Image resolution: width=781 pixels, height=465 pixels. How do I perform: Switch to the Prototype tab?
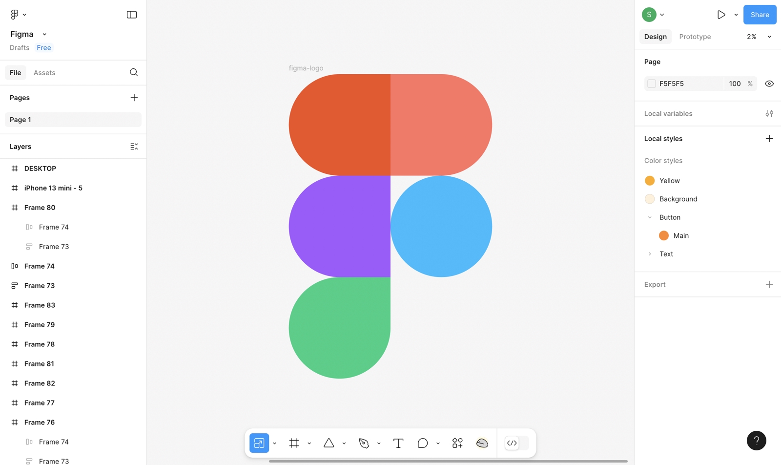695,37
